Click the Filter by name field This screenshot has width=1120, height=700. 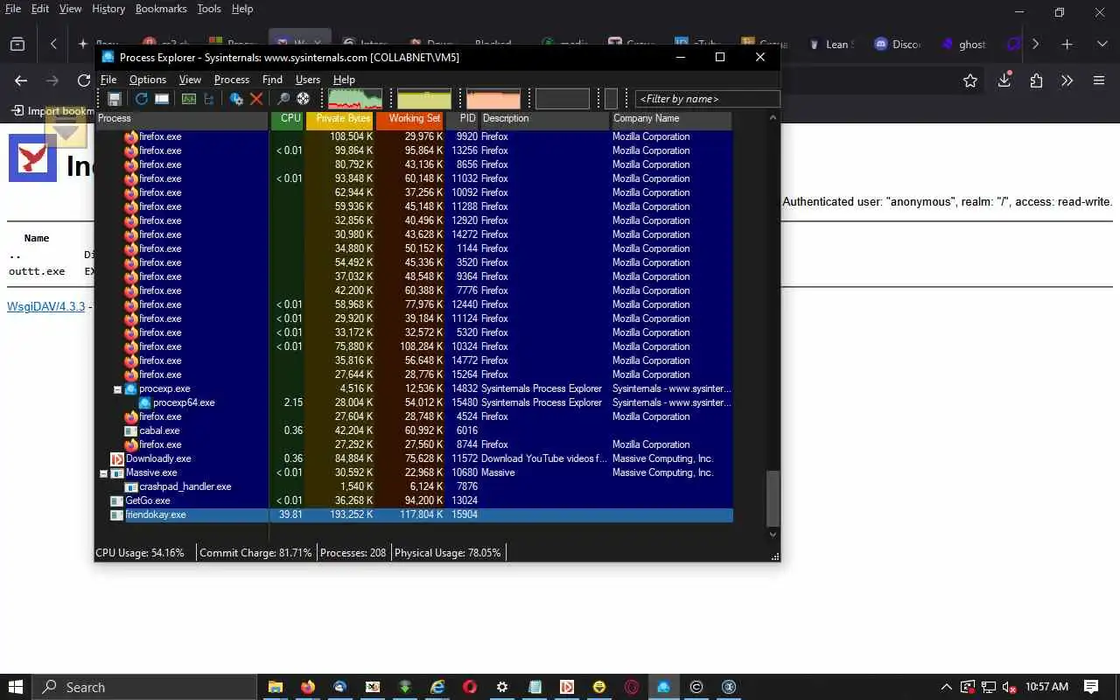click(707, 99)
